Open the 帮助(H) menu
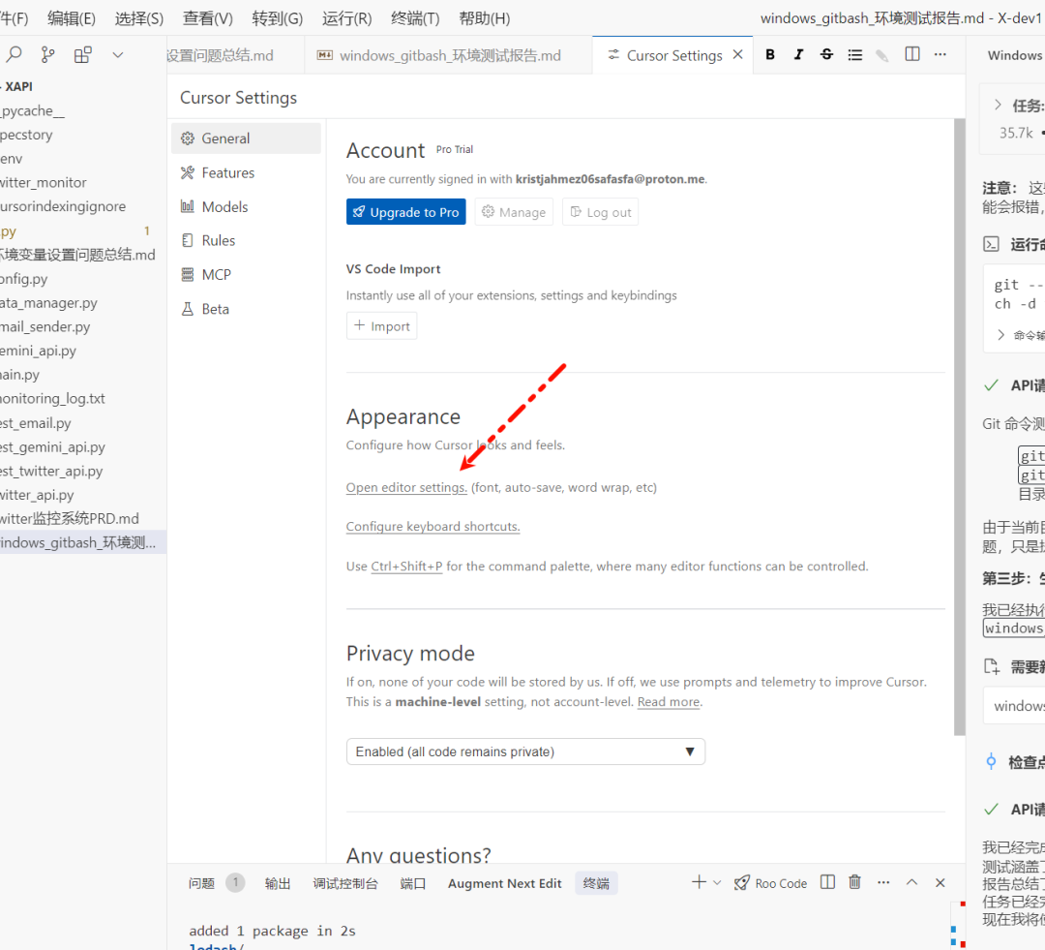This screenshot has width=1045, height=950. pyautogui.click(x=485, y=18)
